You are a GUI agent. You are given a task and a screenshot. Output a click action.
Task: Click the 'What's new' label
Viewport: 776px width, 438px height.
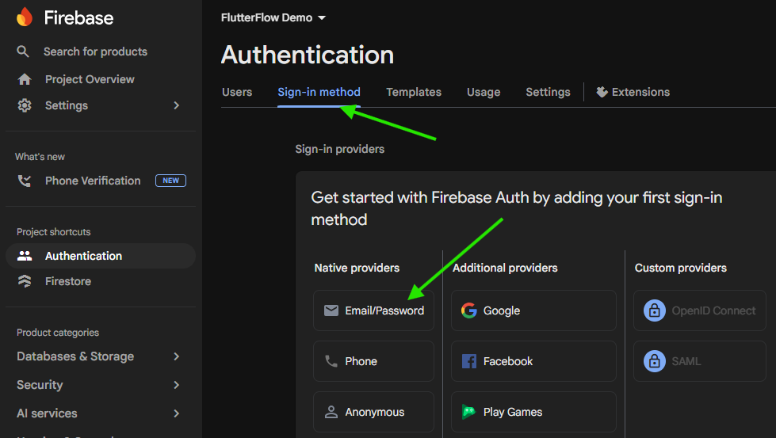coord(40,157)
